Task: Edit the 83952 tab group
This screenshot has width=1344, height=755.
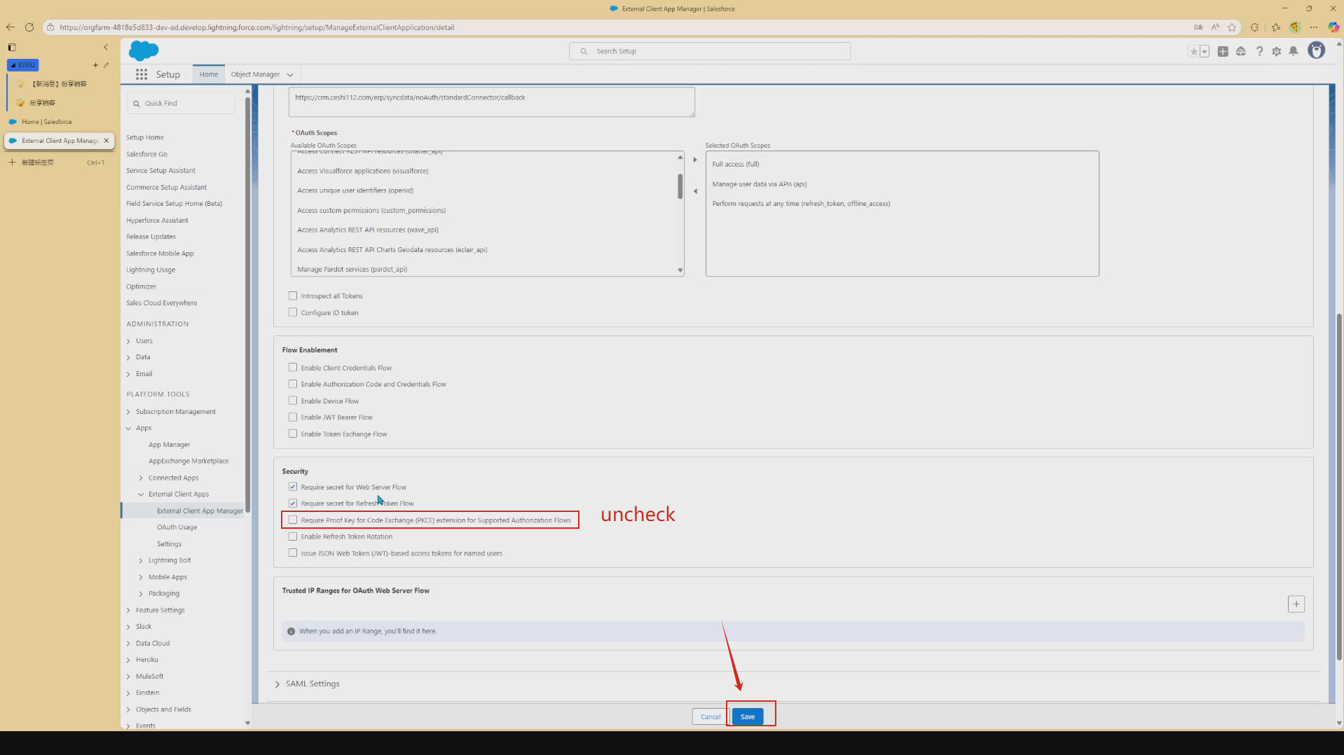Action: coord(107,65)
